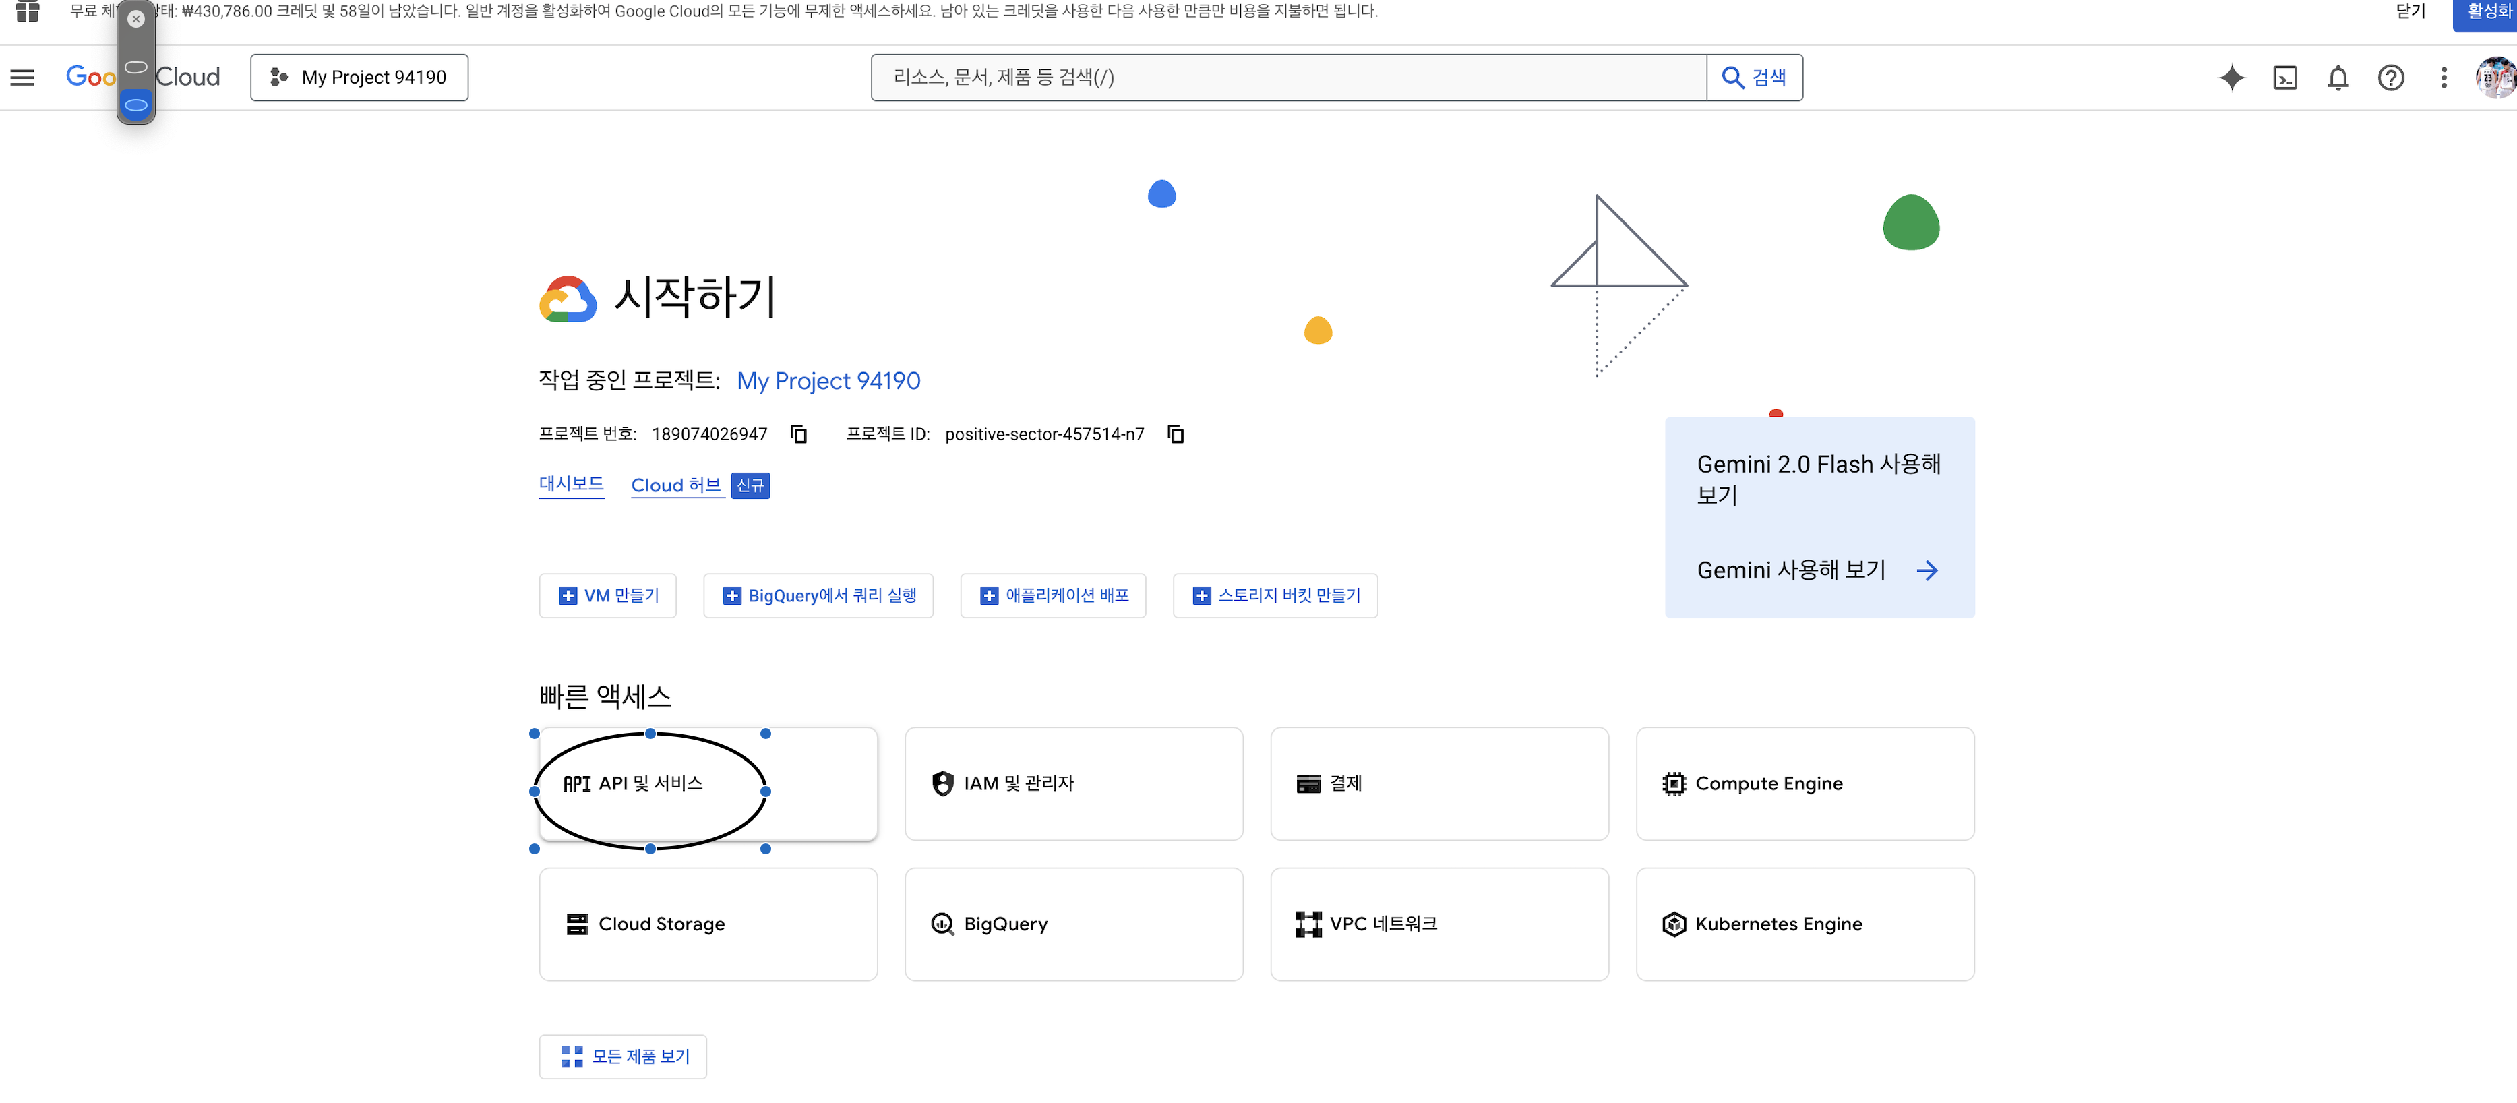Open the three-dot settings menu

[x=2444, y=77]
